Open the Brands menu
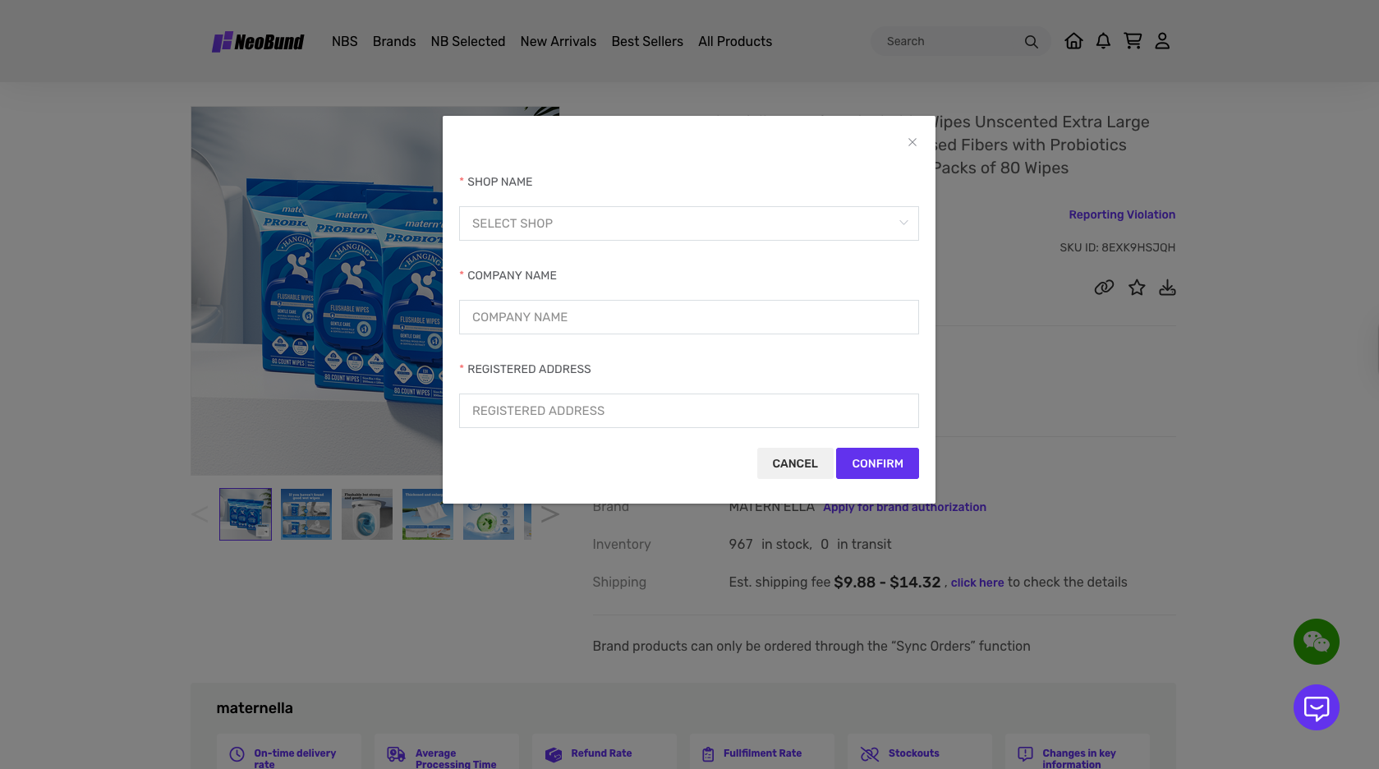Image resolution: width=1379 pixels, height=769 pixels. click(394, 41)
